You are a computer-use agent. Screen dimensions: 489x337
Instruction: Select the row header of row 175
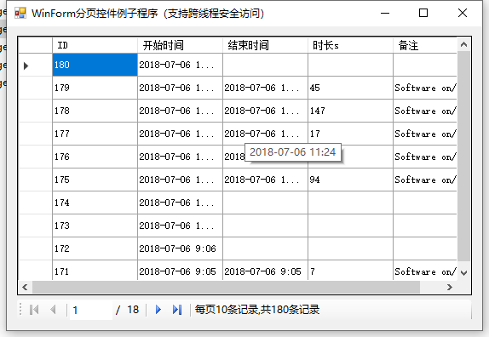click(x=35, y=180)
